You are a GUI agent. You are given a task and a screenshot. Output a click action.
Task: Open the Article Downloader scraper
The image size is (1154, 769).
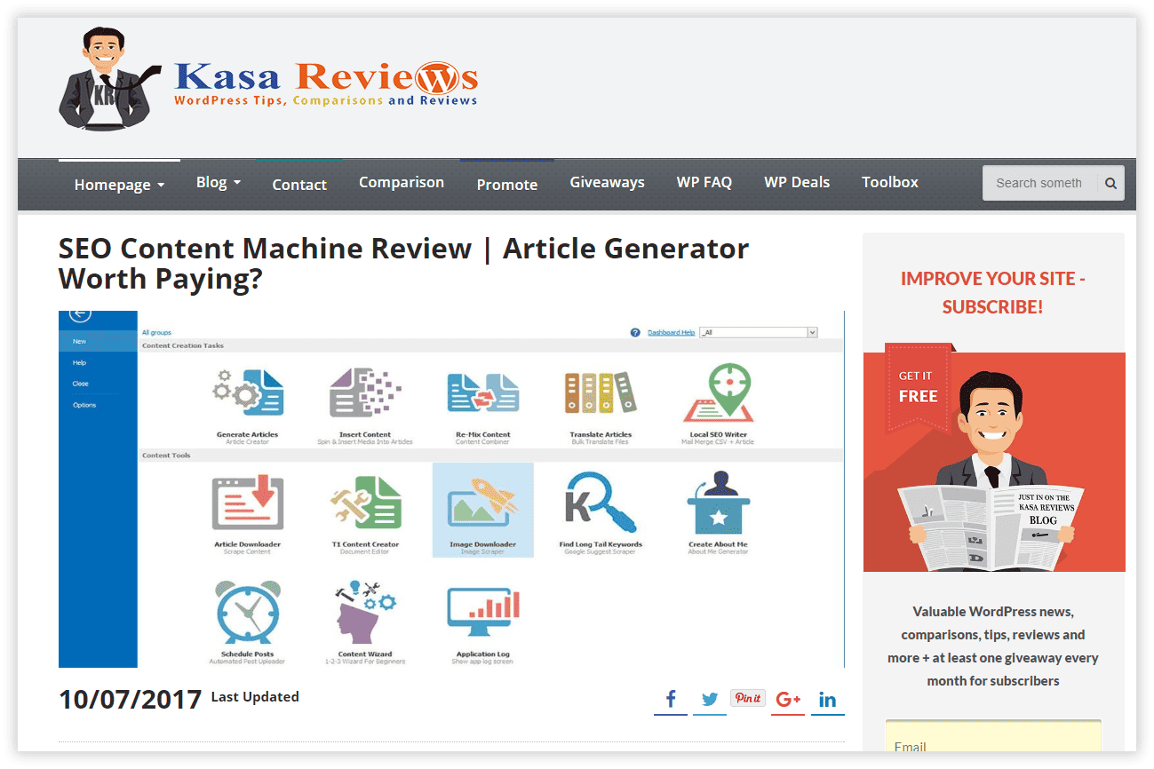tap(247, 510)
